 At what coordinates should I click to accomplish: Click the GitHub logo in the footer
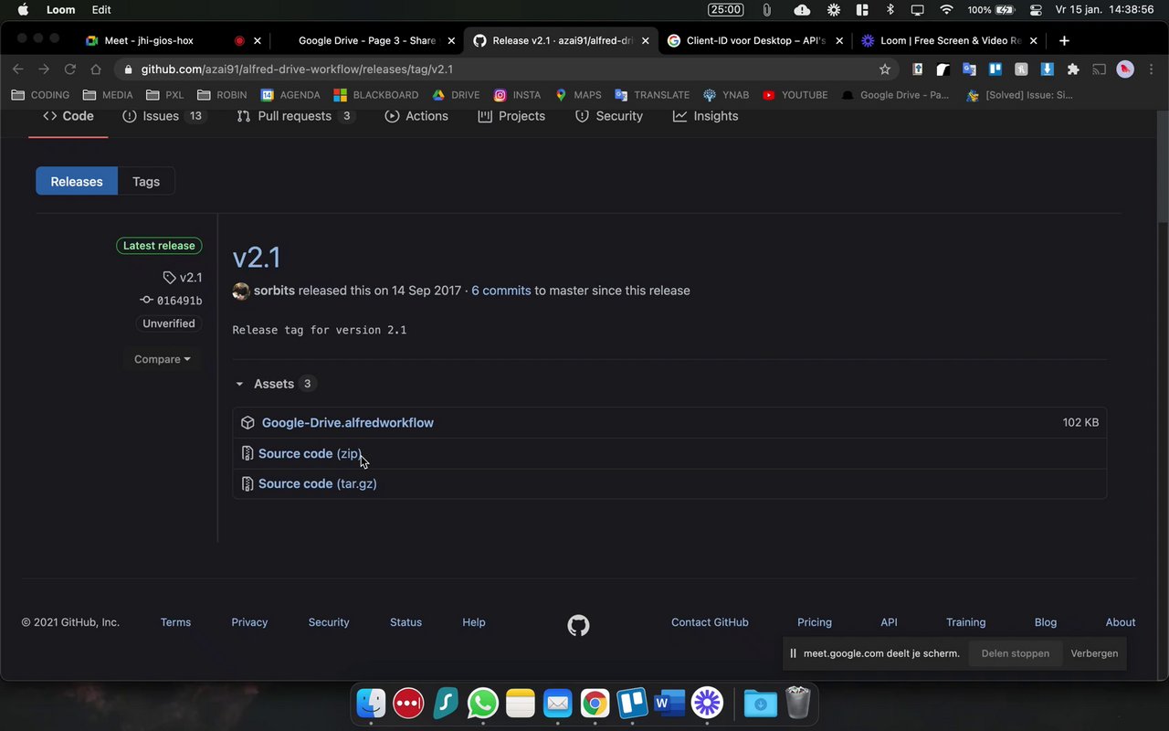click(578, 625)
